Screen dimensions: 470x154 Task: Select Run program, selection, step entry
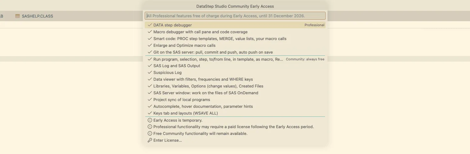click(235, 59)
